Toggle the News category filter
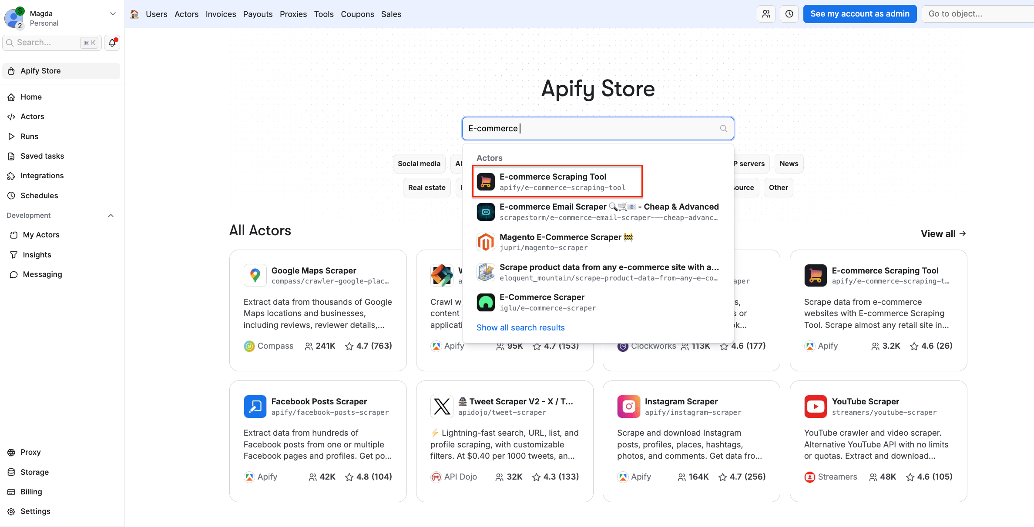The image size is (1034, 527). pyautogui.click(x=789, y=163)
